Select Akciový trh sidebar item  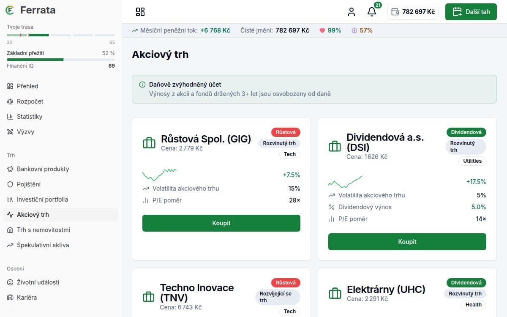pos(61,215)
